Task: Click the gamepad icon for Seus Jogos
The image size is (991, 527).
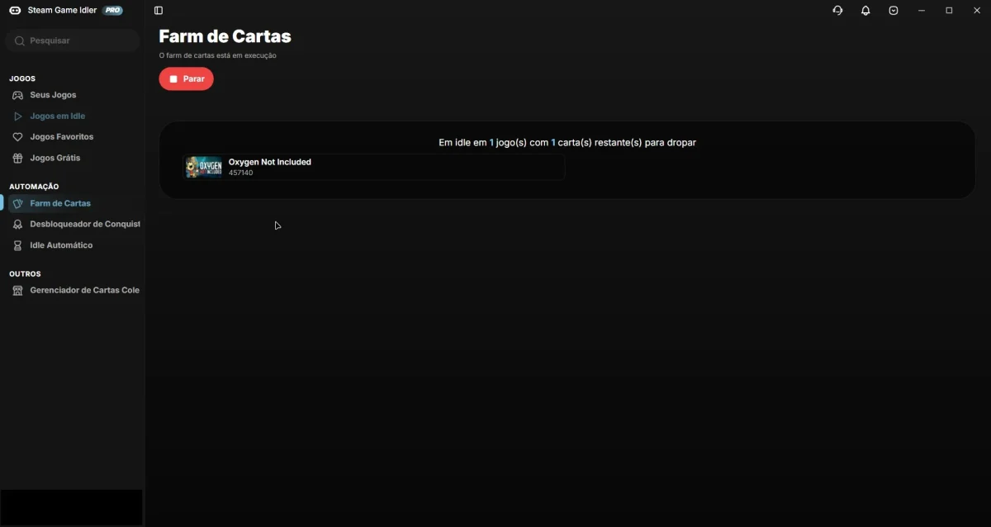Action: tap(17, 96)
